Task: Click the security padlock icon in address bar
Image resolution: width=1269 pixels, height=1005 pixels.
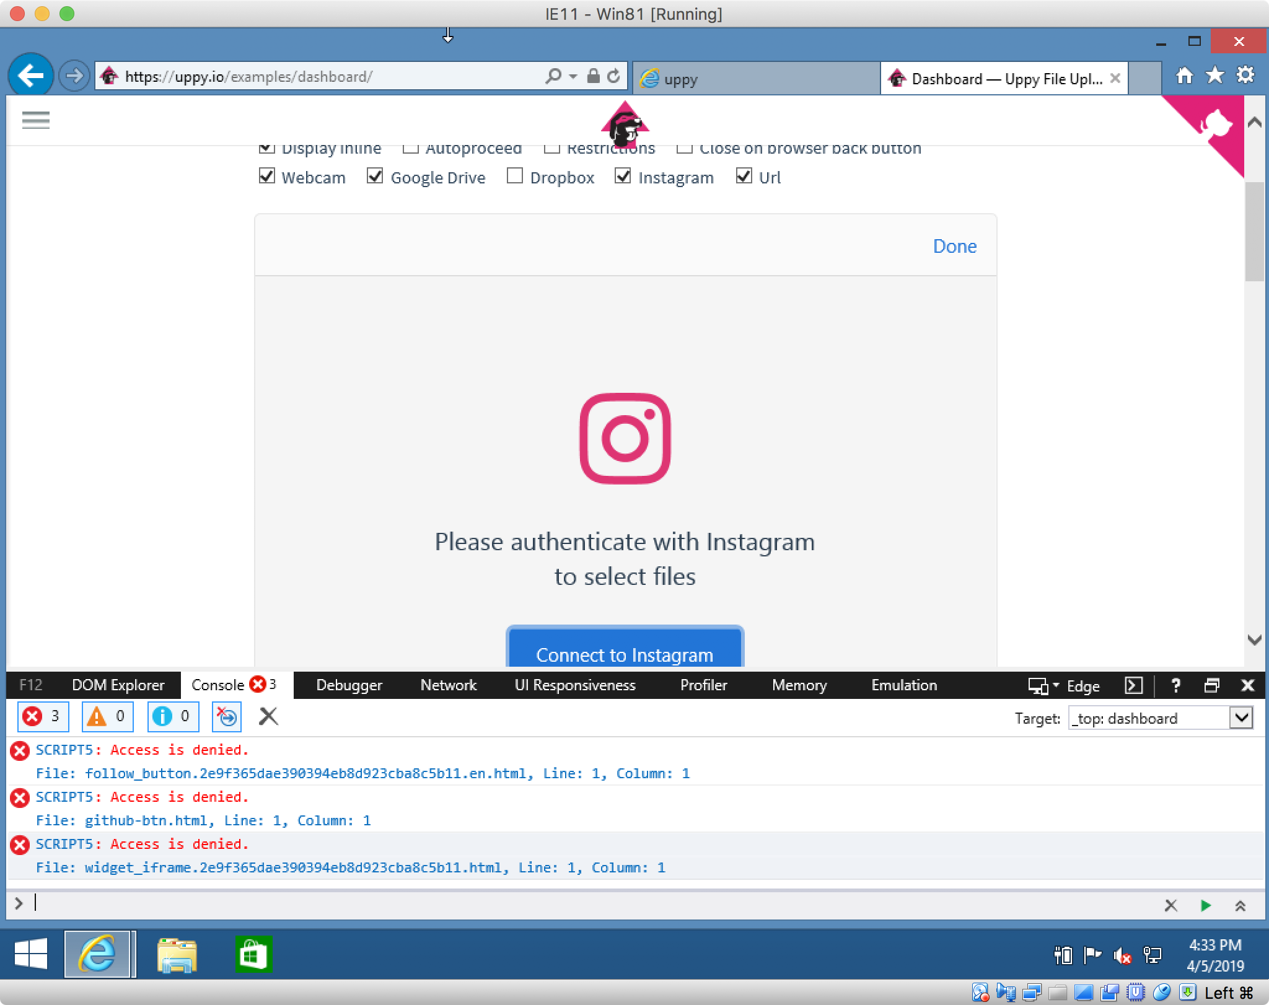Action: [x=593, y=76]
